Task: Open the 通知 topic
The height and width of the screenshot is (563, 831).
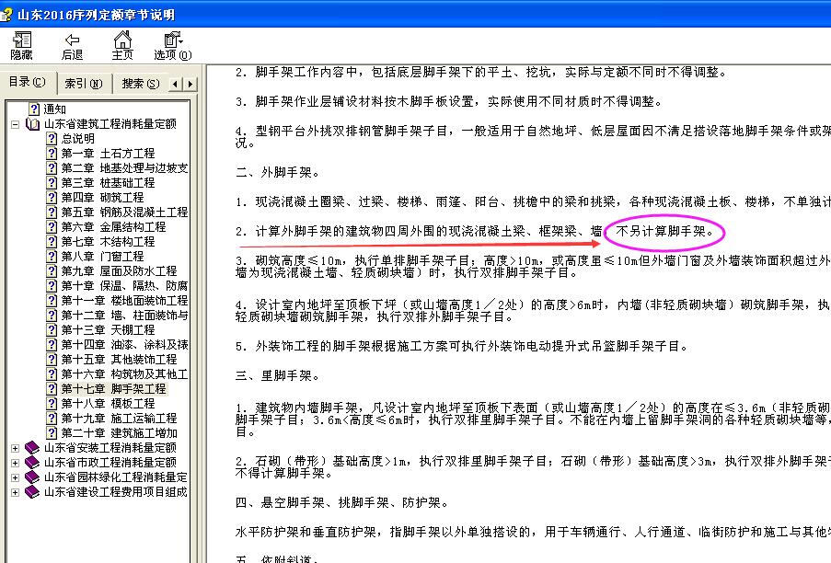Action: [54, 109]
